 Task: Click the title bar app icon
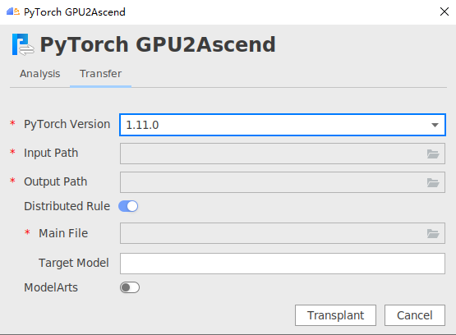(x=13, y=12)
